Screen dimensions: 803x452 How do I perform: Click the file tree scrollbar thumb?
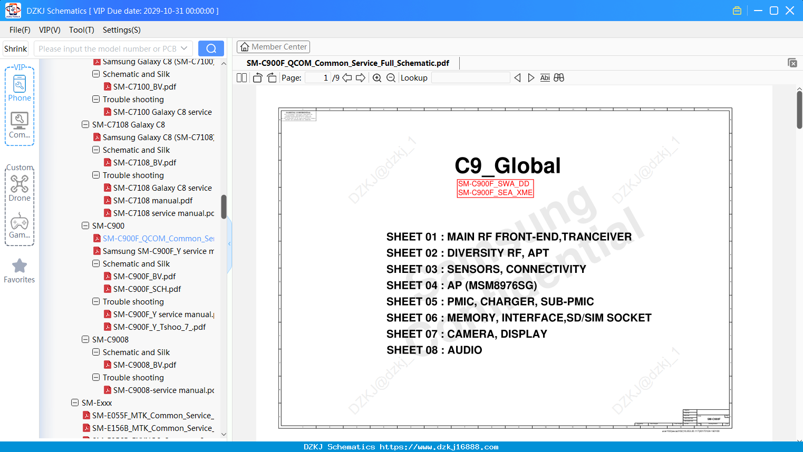click(x=224, y=207)
